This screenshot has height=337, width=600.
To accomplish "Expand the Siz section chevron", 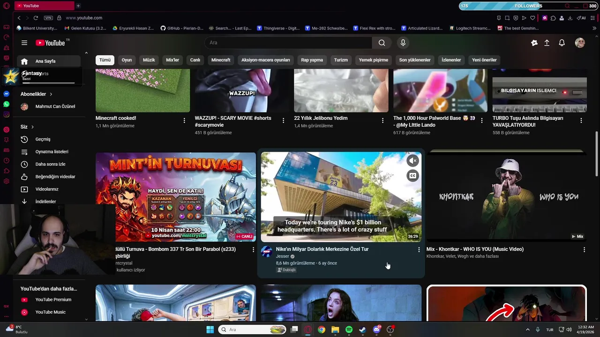I will (x=32, y=127).
